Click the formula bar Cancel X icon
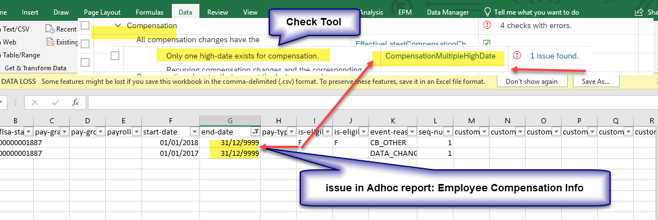Screen dimensions: 658x220 click(x=35, y=102)
